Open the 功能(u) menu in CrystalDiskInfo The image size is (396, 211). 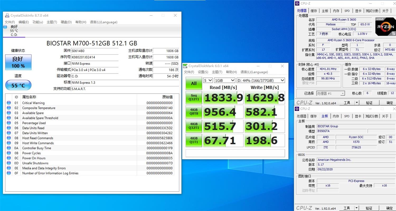[x=38, y=22]
